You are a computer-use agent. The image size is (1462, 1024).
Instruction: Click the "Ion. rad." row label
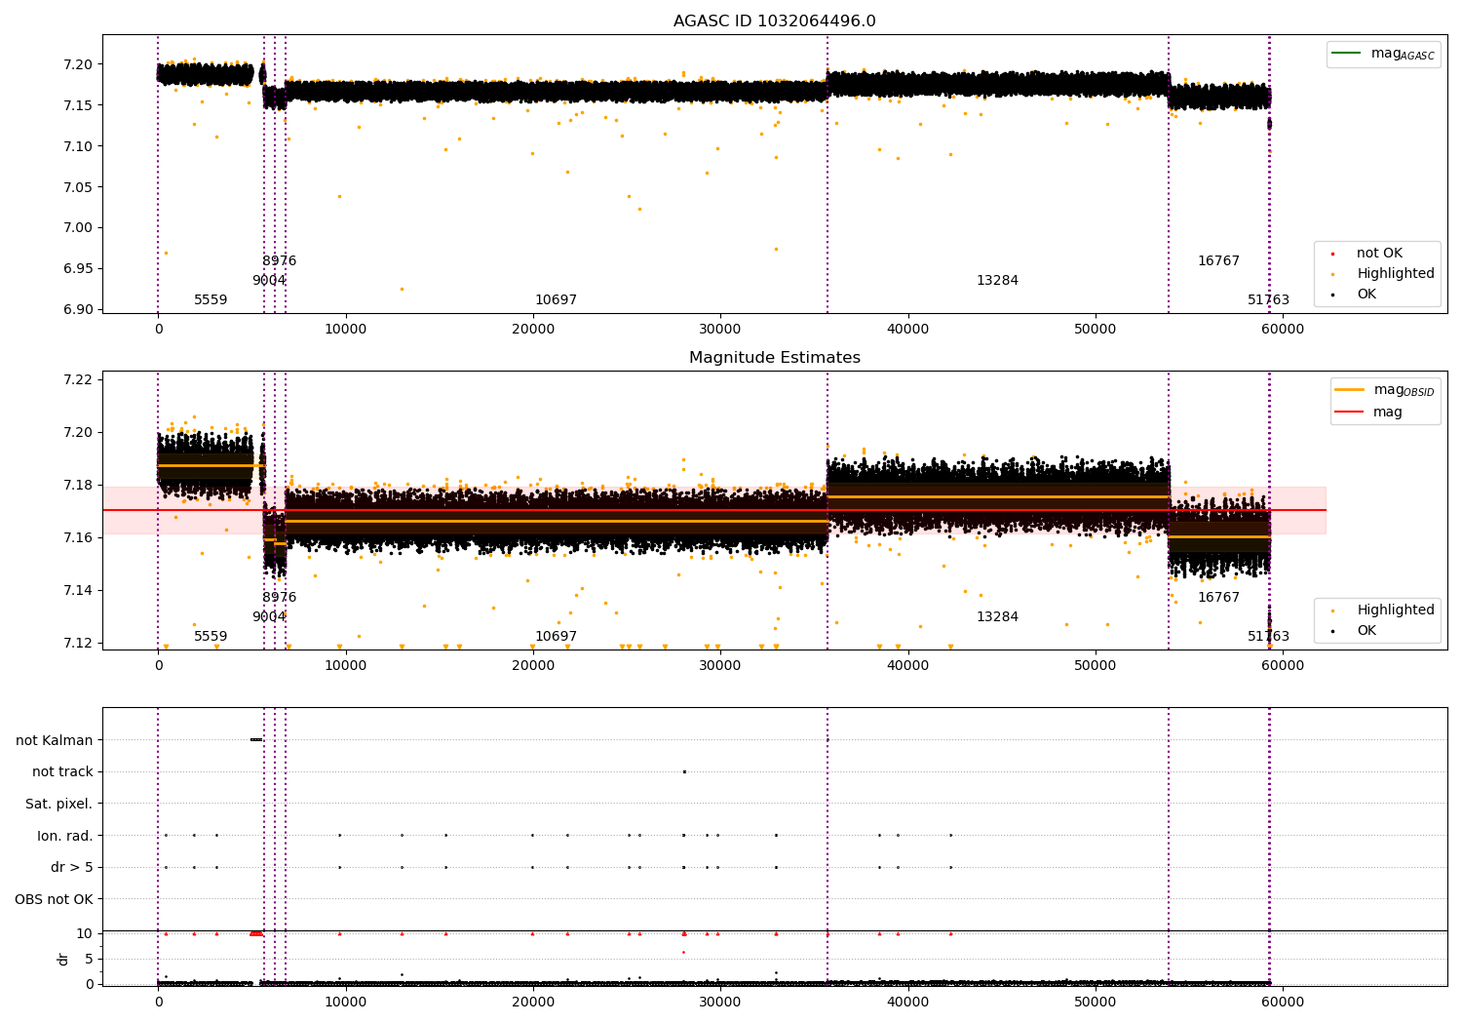(65, 836)
